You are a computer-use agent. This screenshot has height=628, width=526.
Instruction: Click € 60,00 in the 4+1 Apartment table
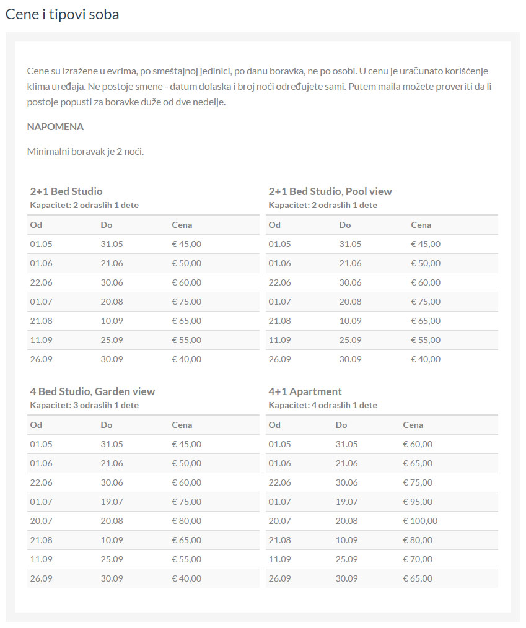pyautogui.click(x=418, y=444)
